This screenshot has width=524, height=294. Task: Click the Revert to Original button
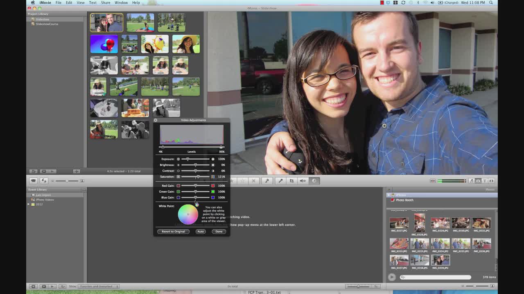(x=173, y=232)
